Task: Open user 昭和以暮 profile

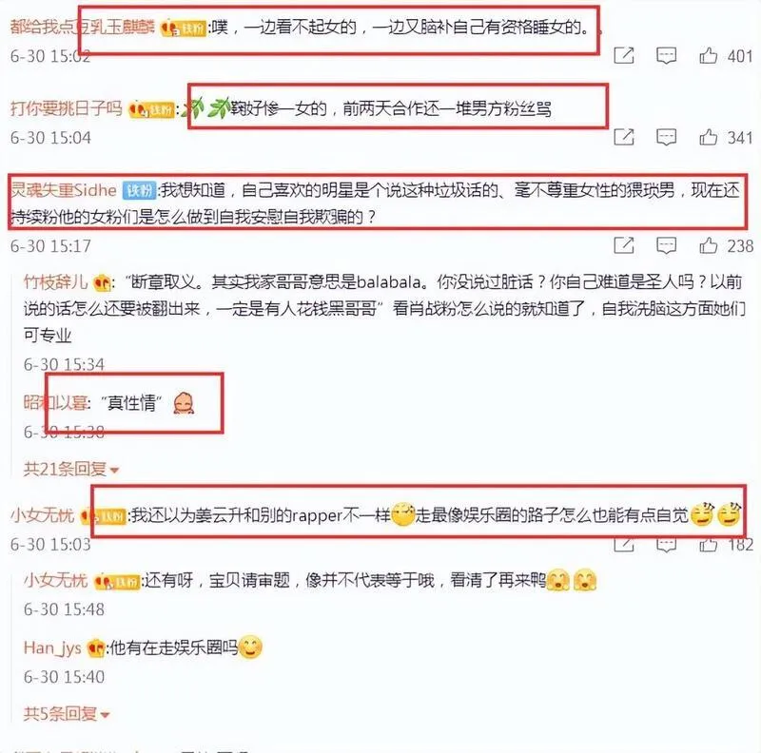Action: [x=55, y=402]
